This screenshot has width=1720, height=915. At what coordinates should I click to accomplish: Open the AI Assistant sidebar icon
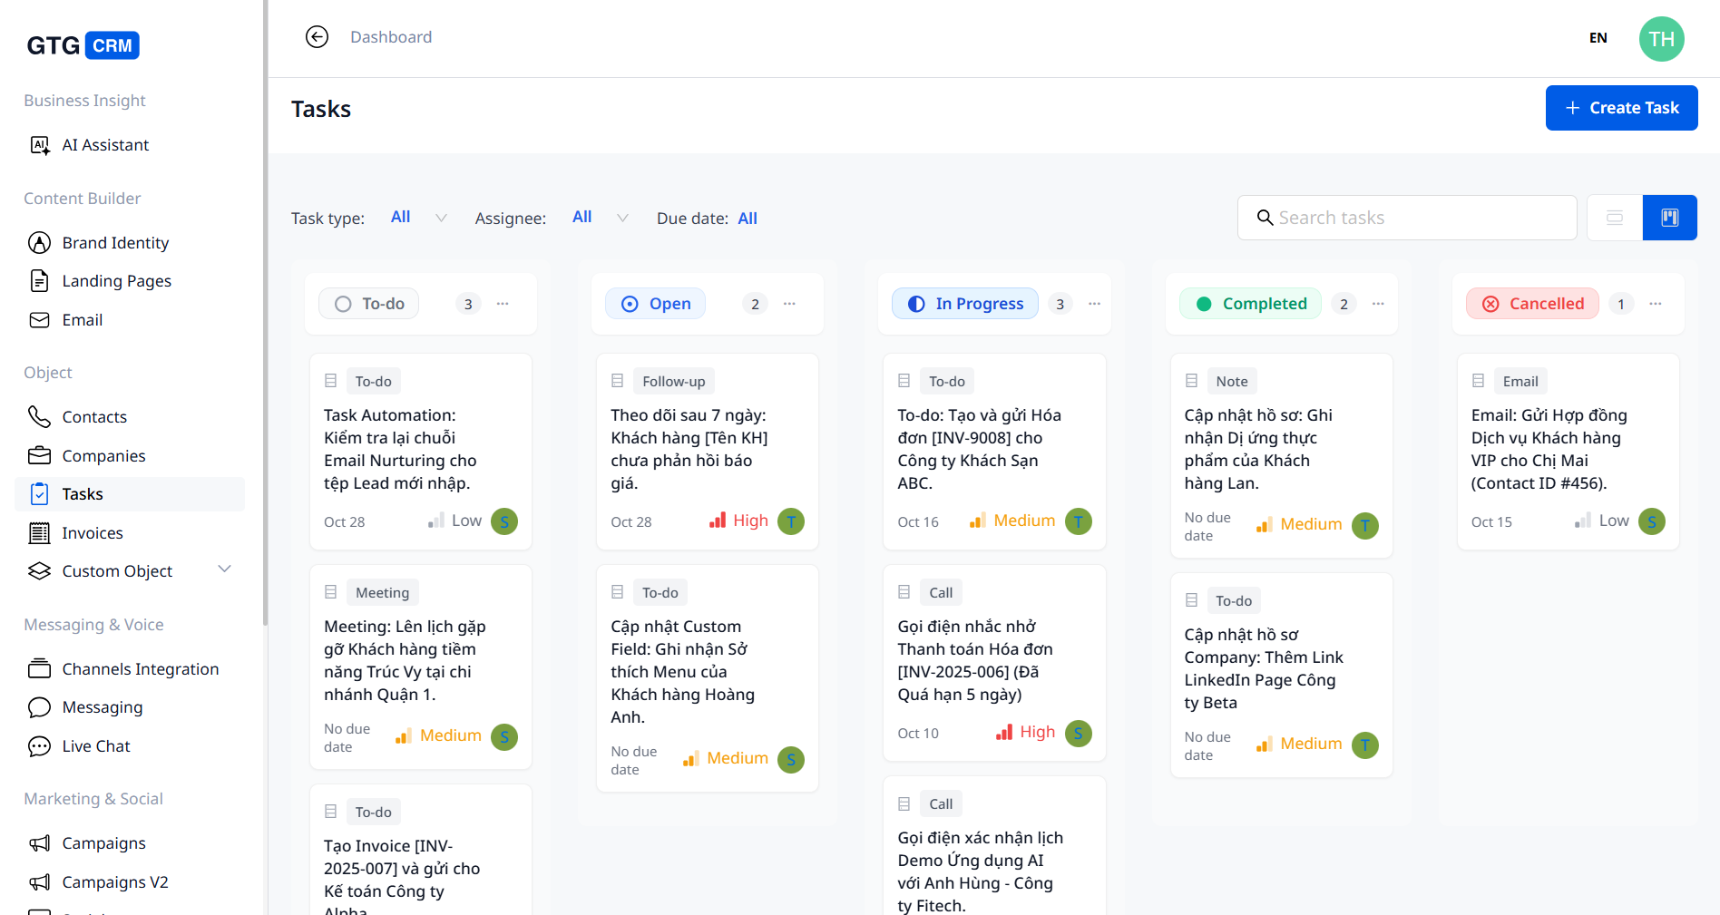tap(39, 145)
